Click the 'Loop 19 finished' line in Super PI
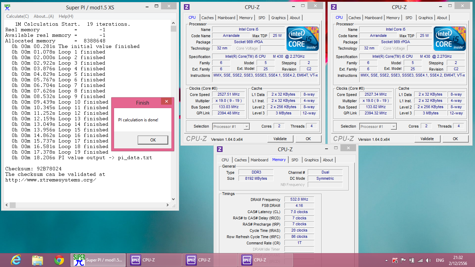 click(60, 152)
